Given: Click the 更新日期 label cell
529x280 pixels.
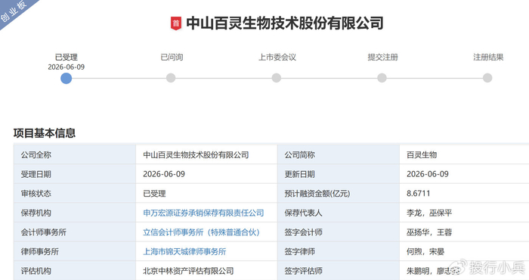Looking at the screenshot, I should pos(339,174).
